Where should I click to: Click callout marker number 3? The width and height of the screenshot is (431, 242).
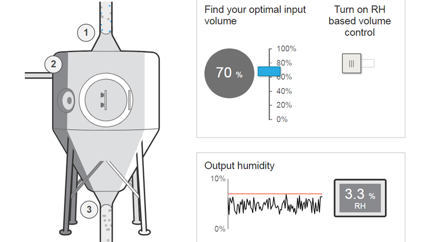(x=89, y=208)
